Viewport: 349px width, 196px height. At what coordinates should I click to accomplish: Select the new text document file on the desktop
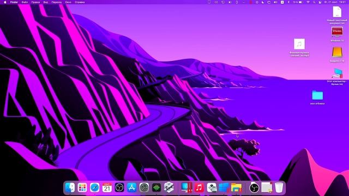tap(337, 12)
